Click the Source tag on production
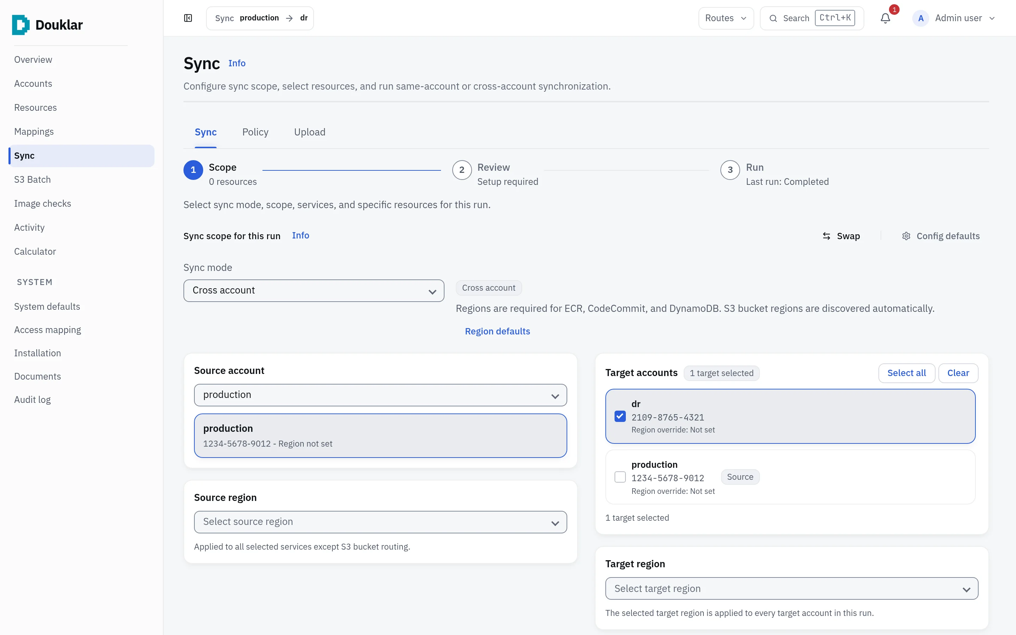This screenshot has height=635, width=1016. (740, 477)
